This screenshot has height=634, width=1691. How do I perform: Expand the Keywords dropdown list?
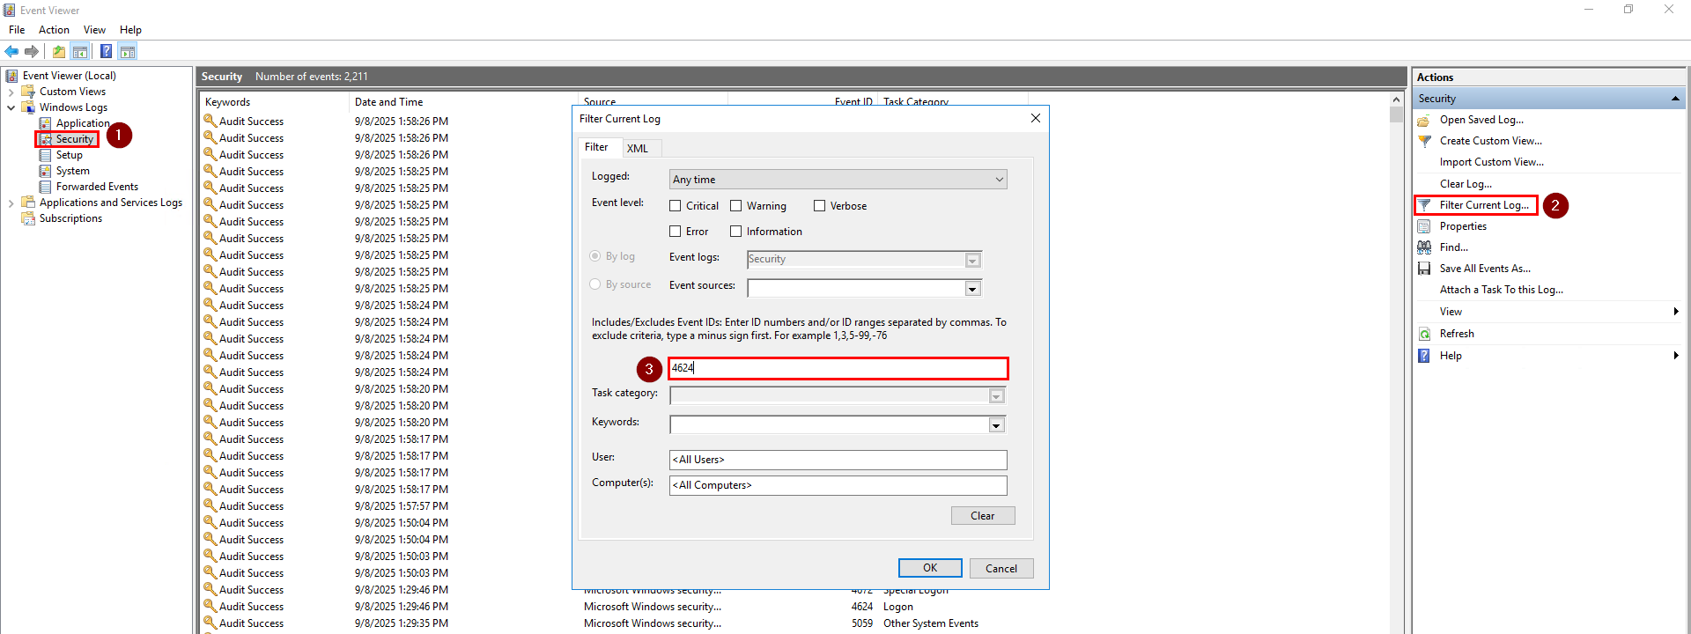(996, 425)
